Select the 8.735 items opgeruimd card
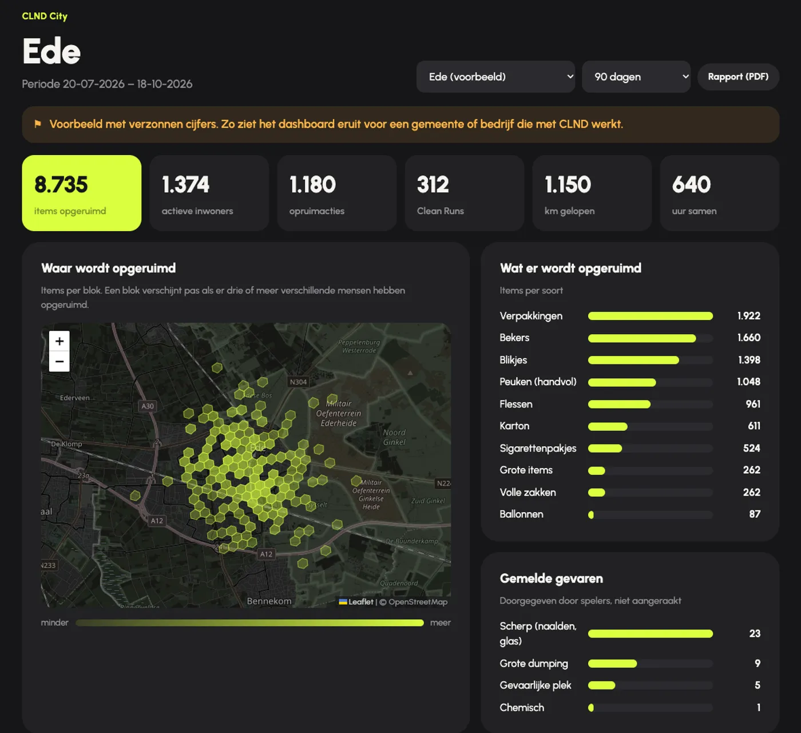This screenshot has height=733, width=801. (x=82, y=193)
